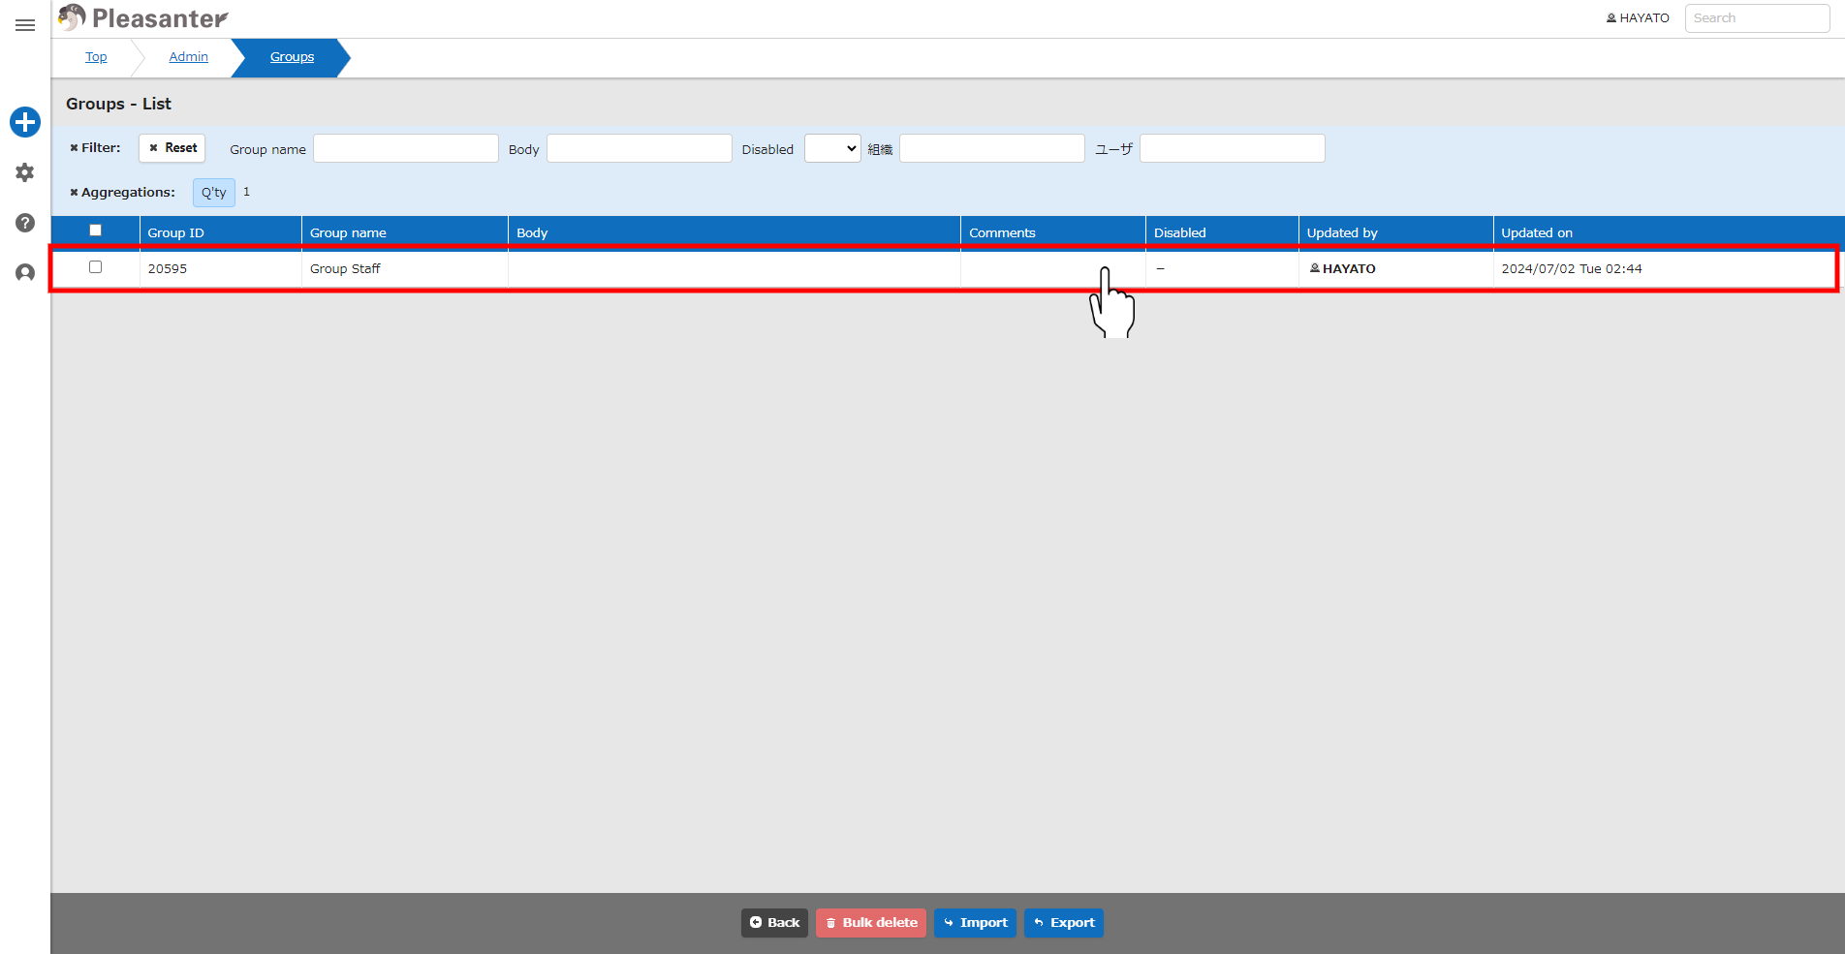Go to the Top breadcrumb
The width and height of the screenshot is (1845, 954).
[x=96, y=57]
